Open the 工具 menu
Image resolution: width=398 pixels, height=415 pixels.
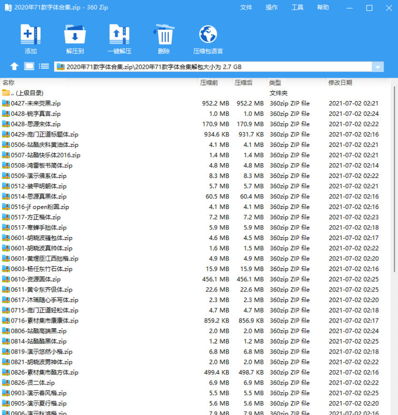pos(297,8)
